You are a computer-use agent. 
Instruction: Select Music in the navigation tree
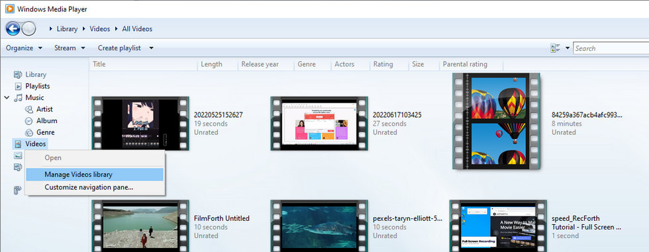tap(34, 97)
